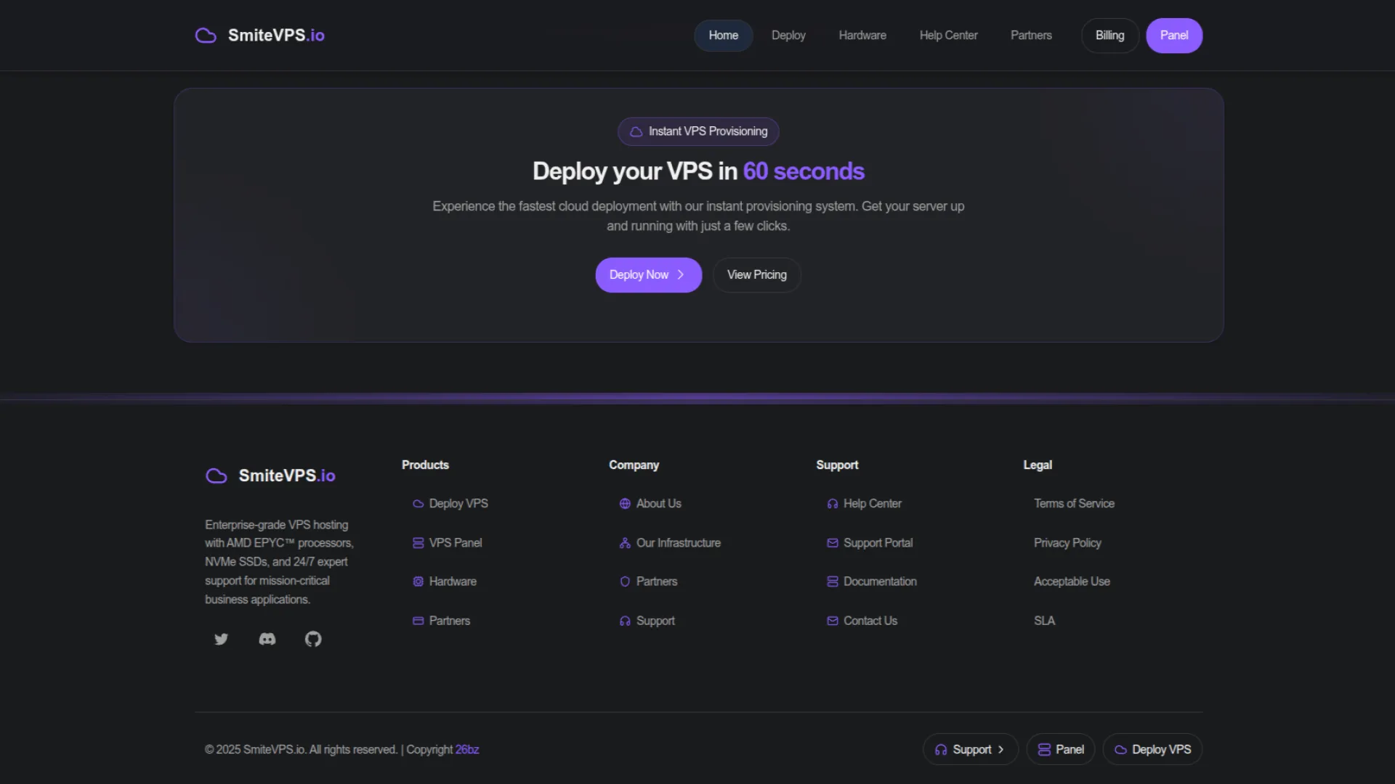Click the network icon beside Our Infrastructure
The image size is (1395, 784).
click(625, 543)
